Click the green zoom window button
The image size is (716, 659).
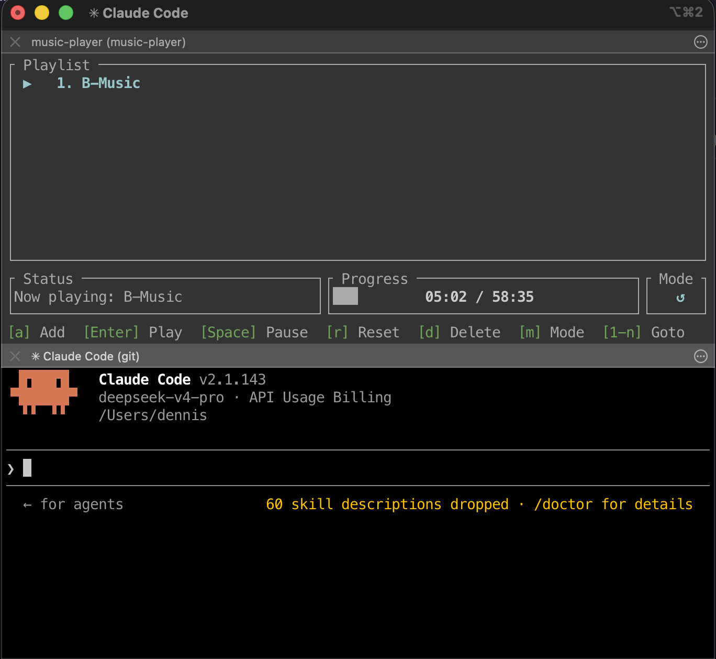pyautogui.click(x=66, y=13)
